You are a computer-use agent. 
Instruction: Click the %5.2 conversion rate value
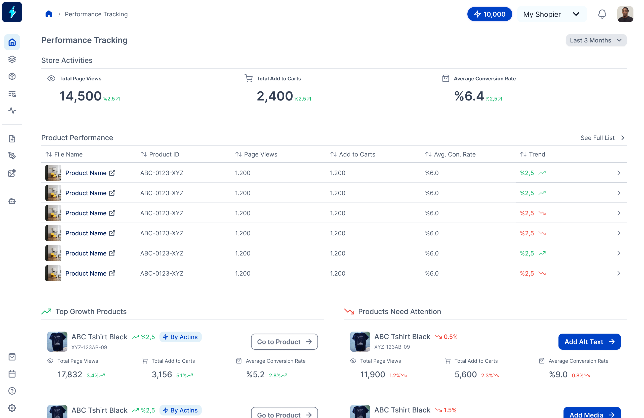pyautogui.click(x=255, y=375)
